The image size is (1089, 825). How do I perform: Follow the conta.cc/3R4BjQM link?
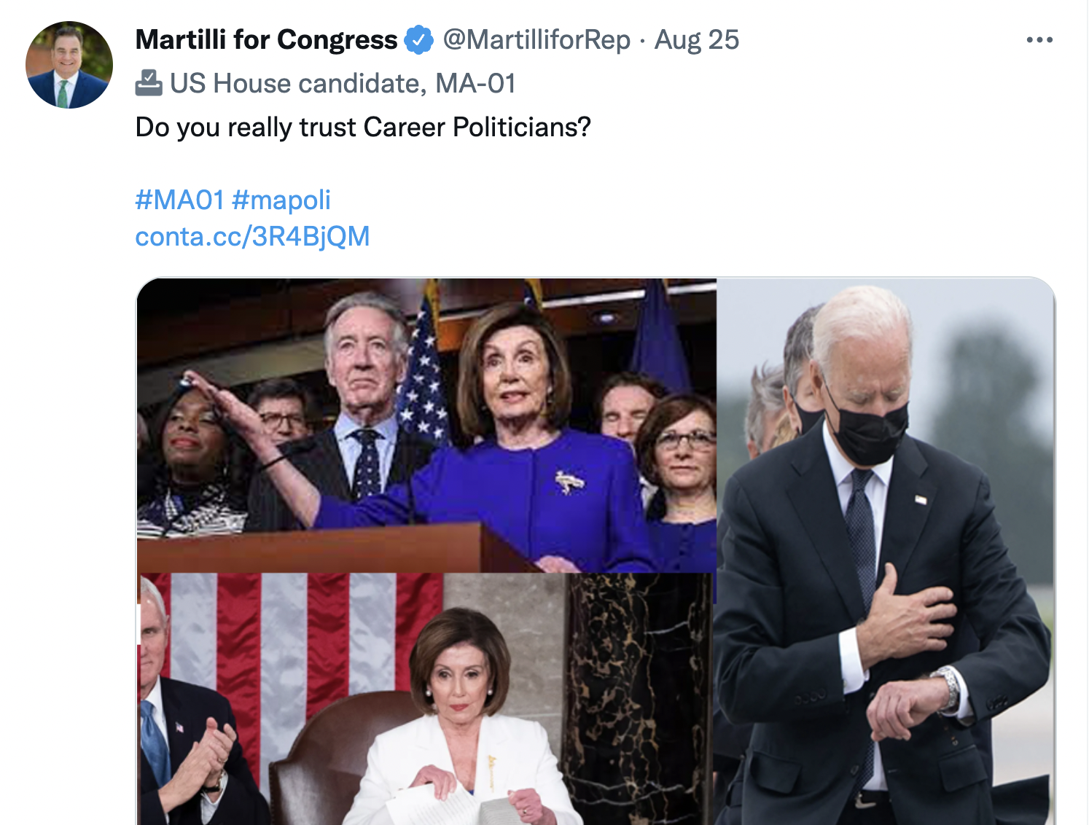tap(252, 236)
